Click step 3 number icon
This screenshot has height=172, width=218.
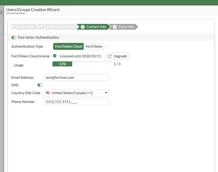coord(83,27)
